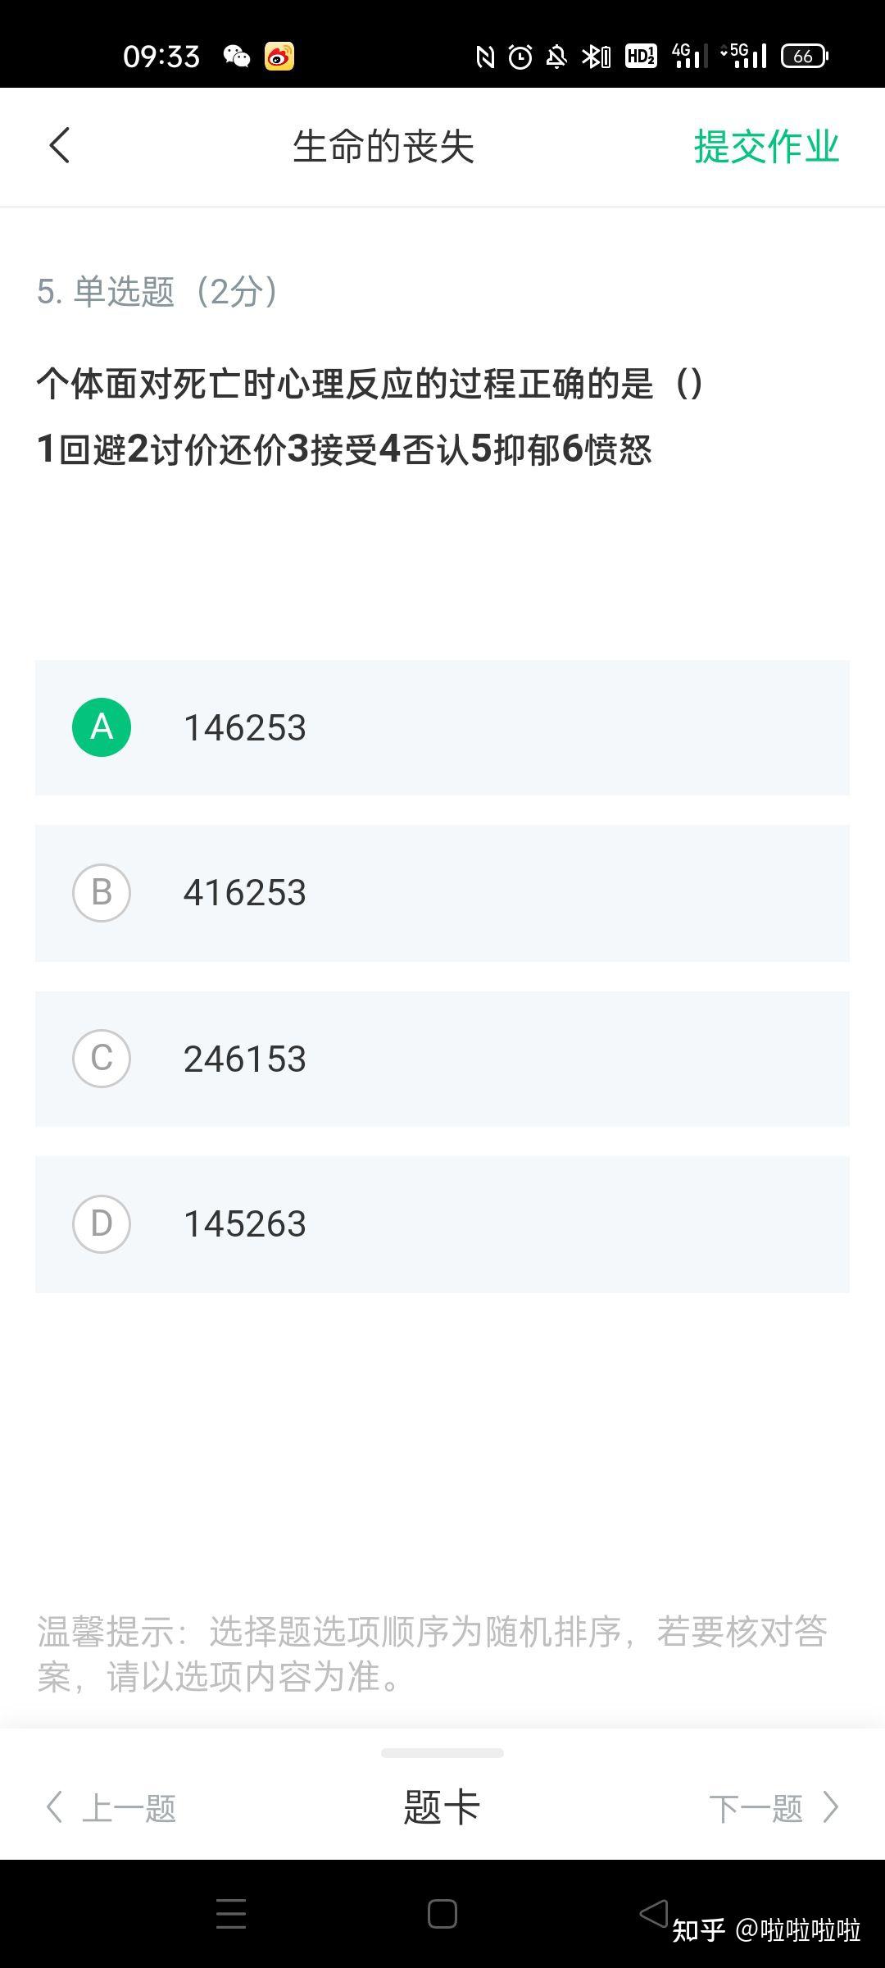Tap the alarm clock status icon
Viewport: 885px width, 1968px height.
pos(520,56)
